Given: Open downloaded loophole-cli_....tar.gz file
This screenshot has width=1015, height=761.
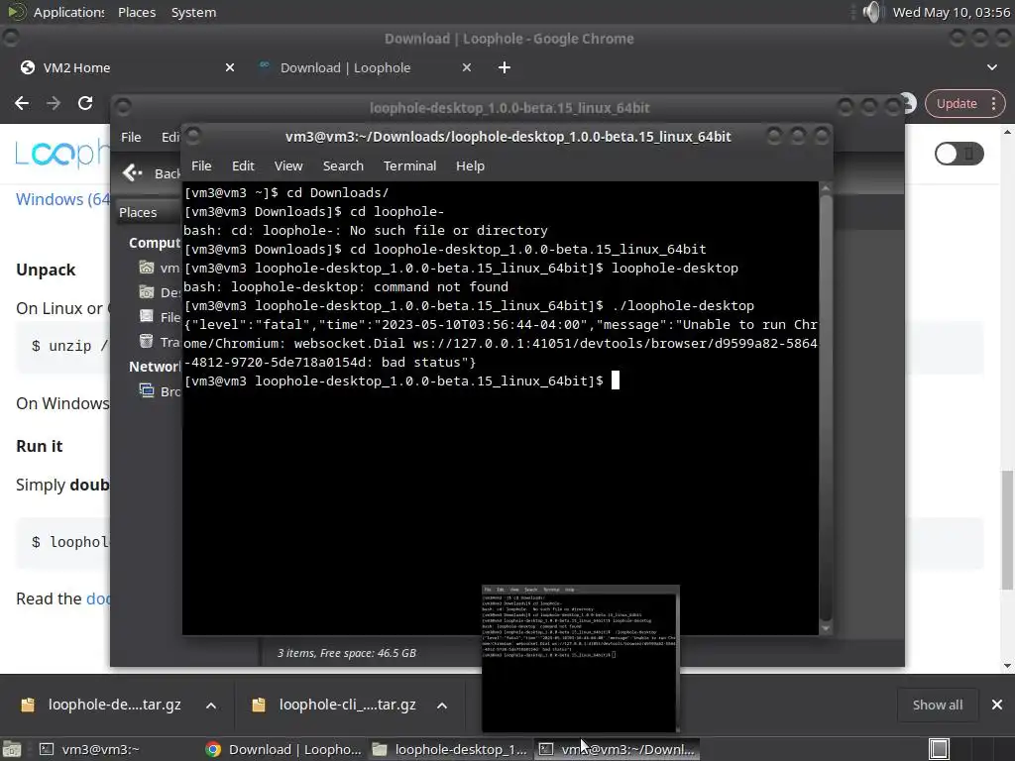Looking at the screenshot, I should [x=335, y=705].
